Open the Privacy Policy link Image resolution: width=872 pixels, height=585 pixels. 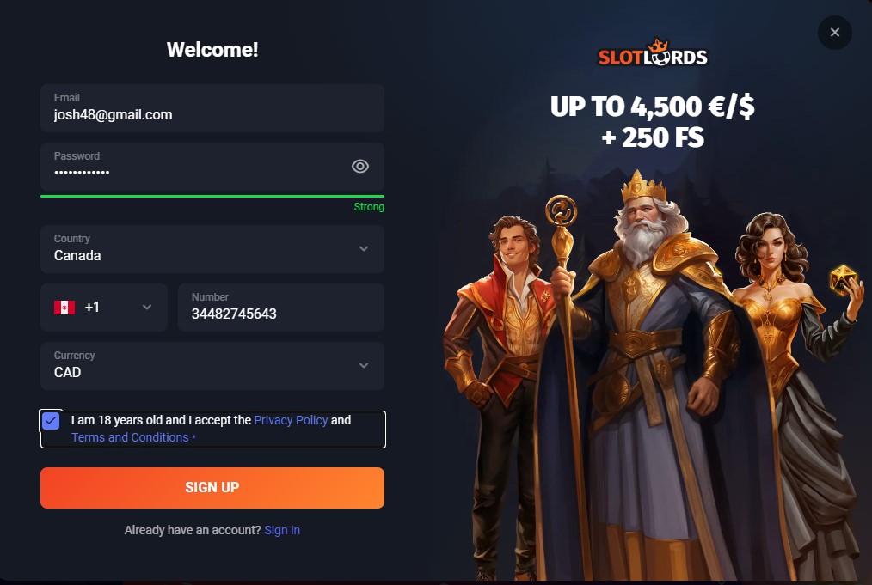(x=291, y=420)
